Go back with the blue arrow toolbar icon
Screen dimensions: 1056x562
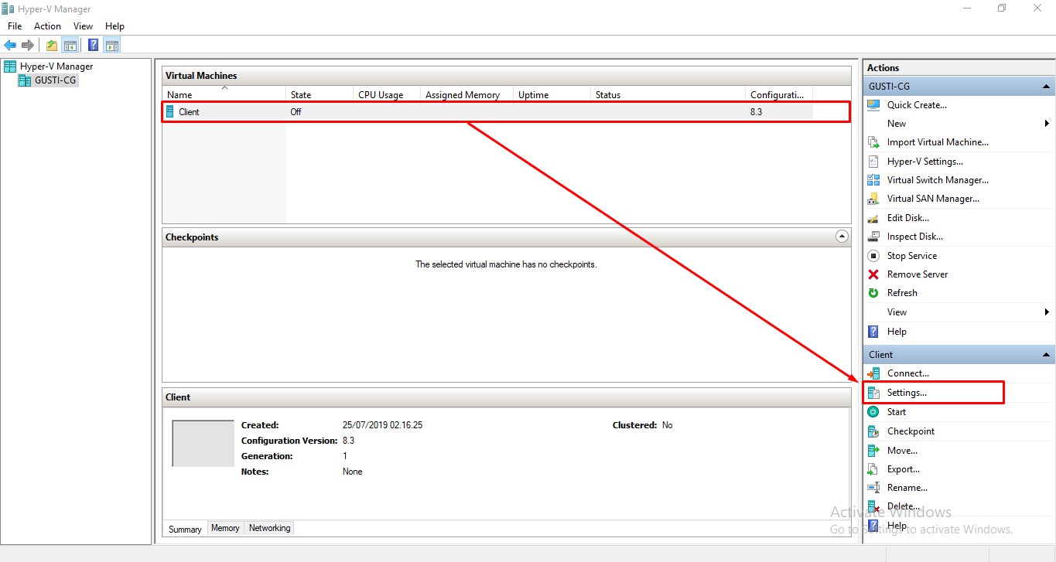coord(10,45)
